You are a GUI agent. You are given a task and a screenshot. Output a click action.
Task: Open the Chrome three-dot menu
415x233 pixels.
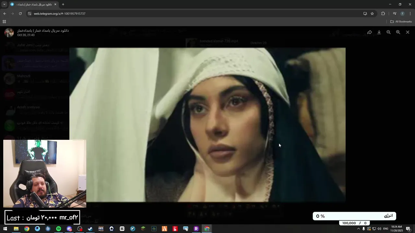410,14
